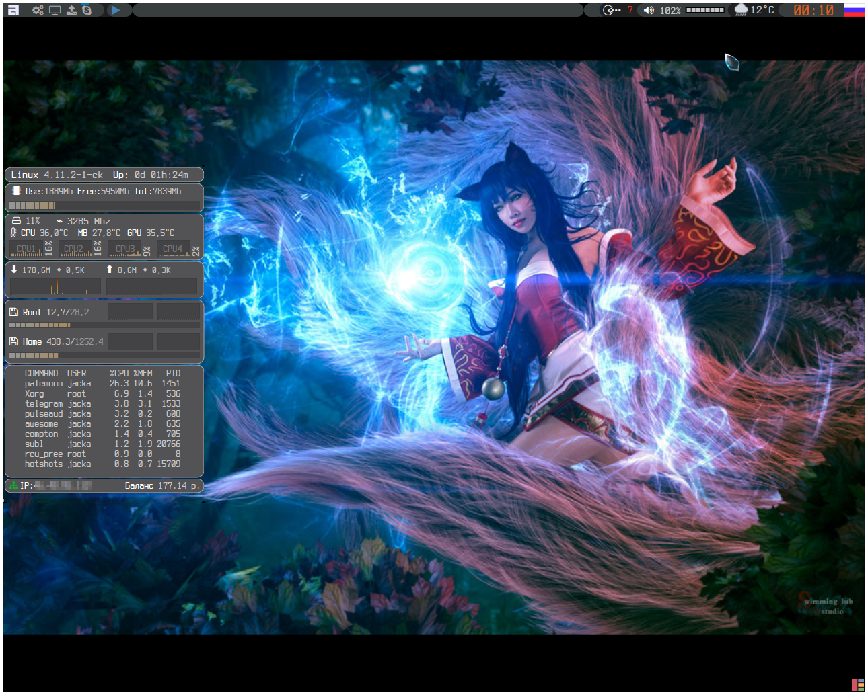
Task: Click the speaker volume icon
Action: (x=649, y=10)
